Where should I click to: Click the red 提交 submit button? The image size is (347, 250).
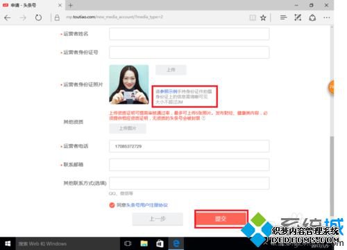tap(221, 219)
